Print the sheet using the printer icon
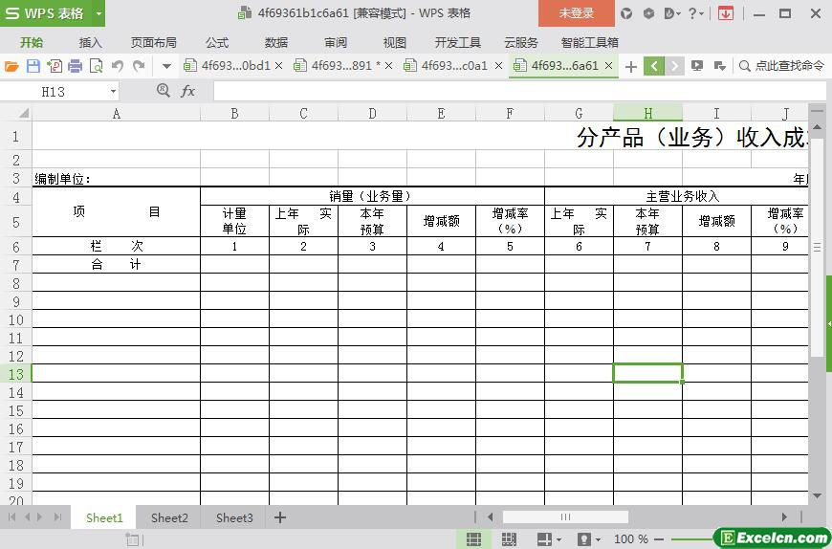The width and height of the screenshot is (832, 549). pos(75,66)
